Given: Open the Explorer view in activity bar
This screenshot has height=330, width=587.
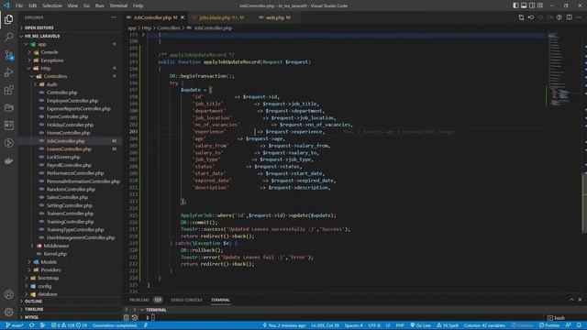Looking at the screenshot, I should tap(8, 19).
